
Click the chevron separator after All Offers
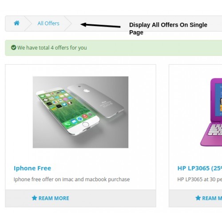[68, 24]
